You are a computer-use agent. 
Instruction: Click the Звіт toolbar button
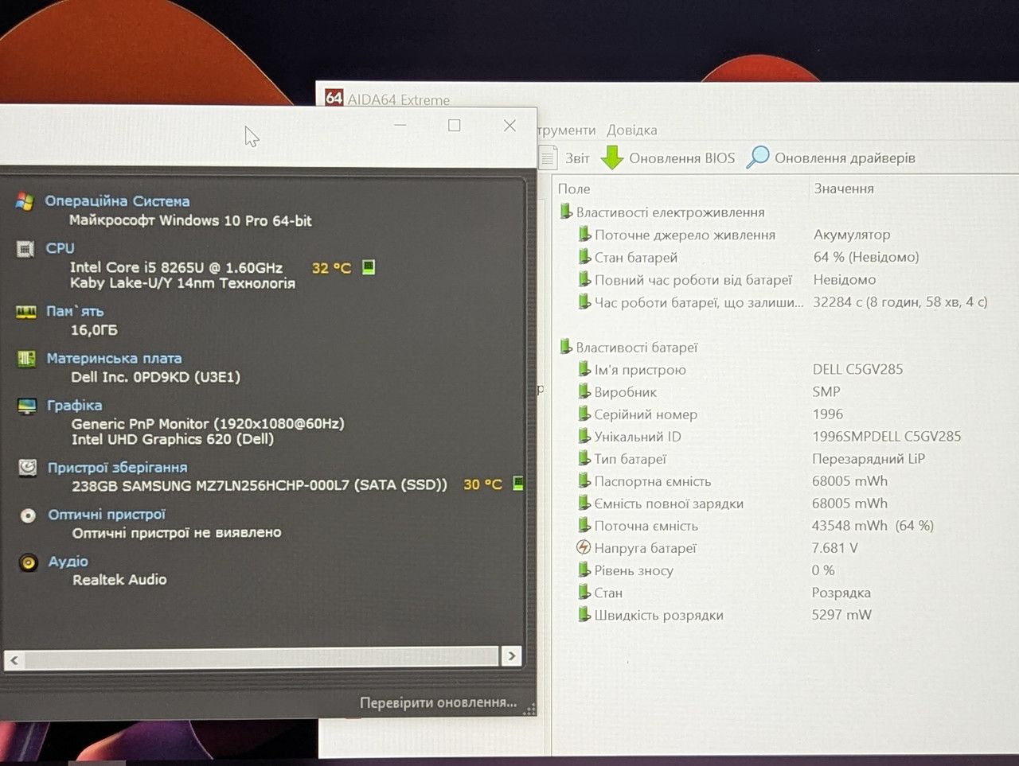[566, 157]
